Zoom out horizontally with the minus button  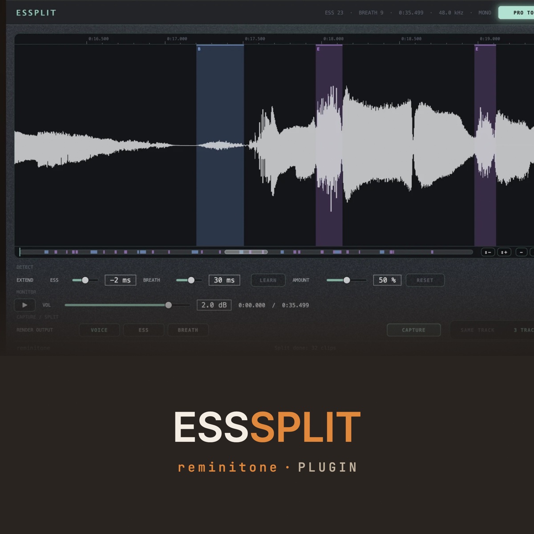521,252
